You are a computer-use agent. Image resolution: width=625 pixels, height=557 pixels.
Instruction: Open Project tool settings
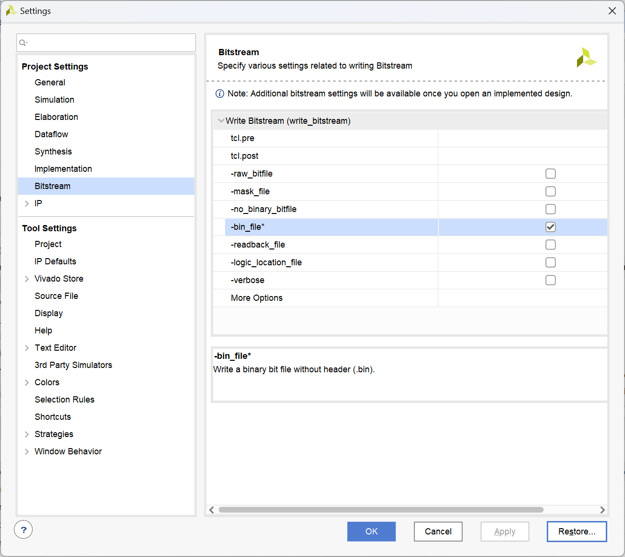(x=48, y=244)
